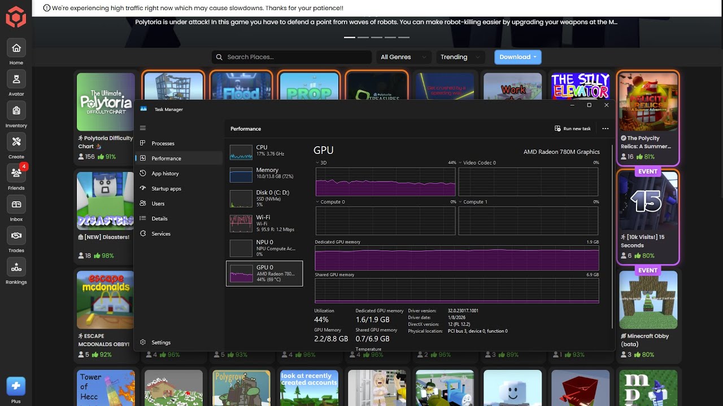This screenshot has height=406, width=723.
Task: Click the Shared GPU memory graph
Action: pos(456,291)
